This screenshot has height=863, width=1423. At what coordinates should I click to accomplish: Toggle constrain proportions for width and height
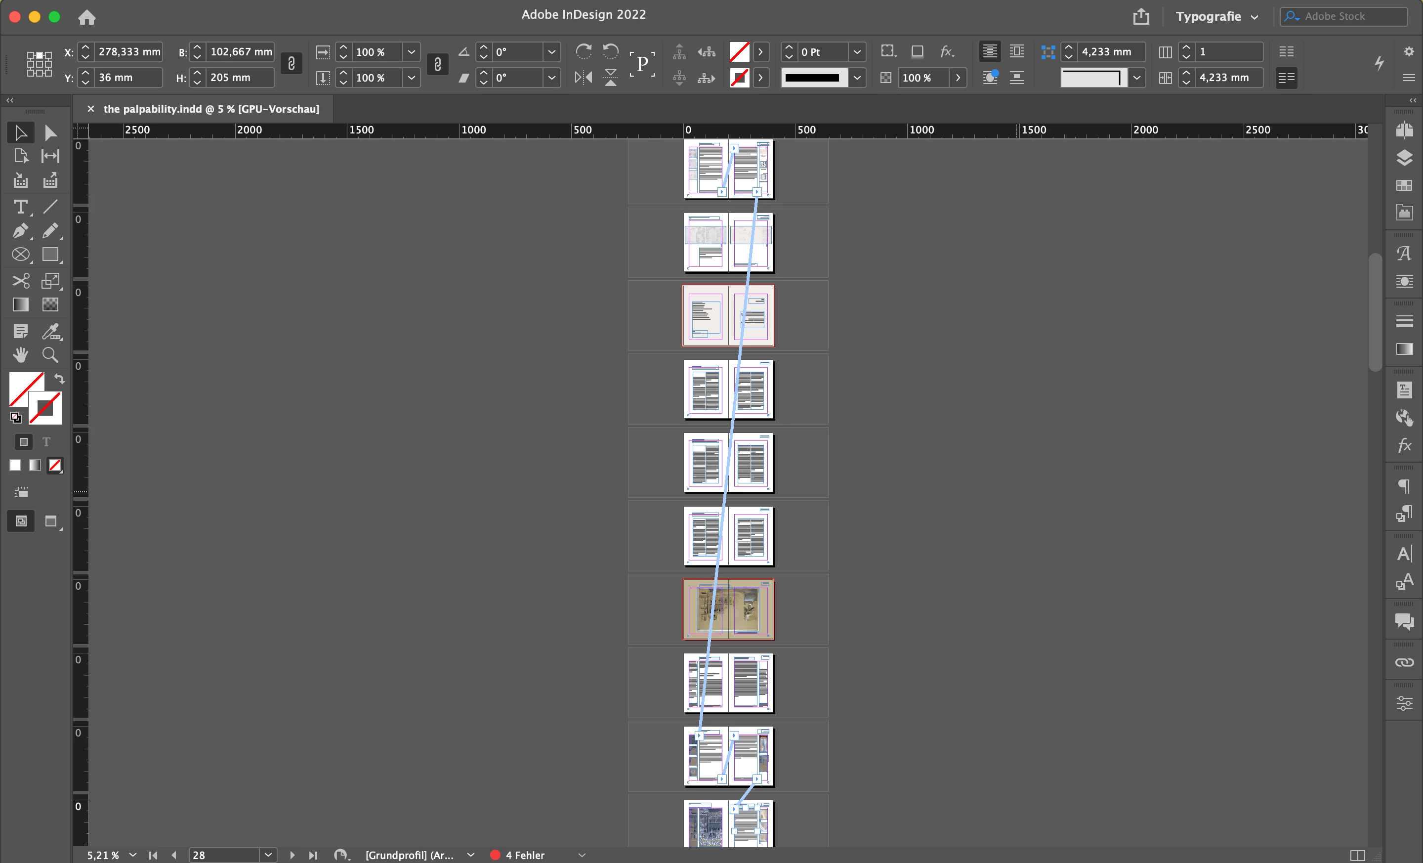point(291,64)
